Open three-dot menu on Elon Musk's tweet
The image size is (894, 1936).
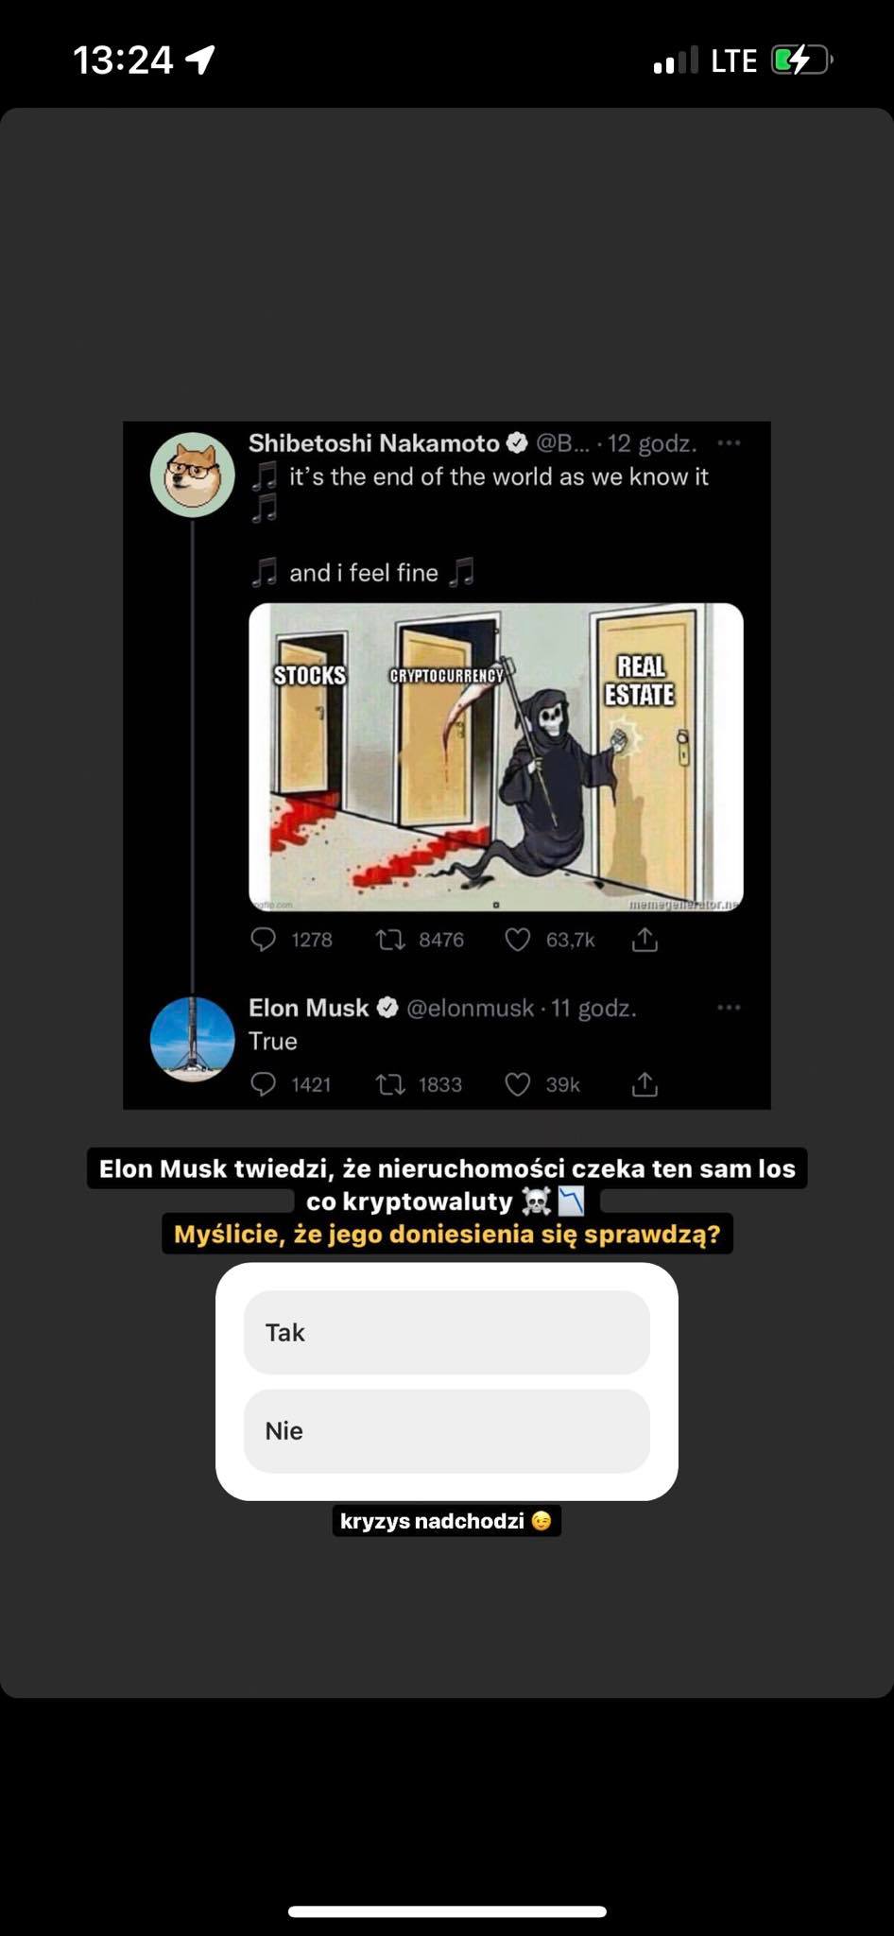729,1007
